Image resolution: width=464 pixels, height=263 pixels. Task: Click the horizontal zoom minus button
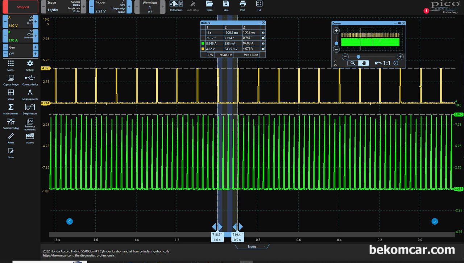tap(345, 57)
